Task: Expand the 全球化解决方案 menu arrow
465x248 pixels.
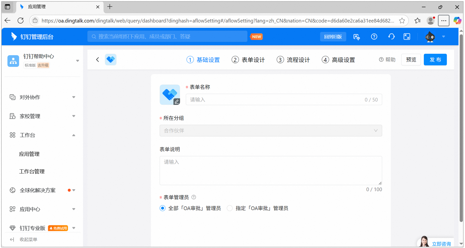Action: click(74, 190)
